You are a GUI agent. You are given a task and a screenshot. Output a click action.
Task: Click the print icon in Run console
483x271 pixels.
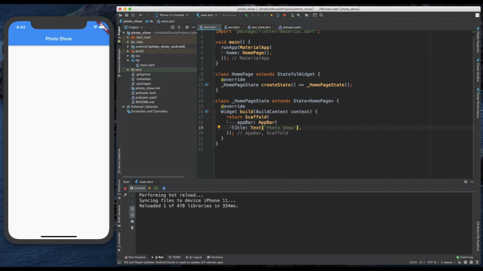pos(132,222)
